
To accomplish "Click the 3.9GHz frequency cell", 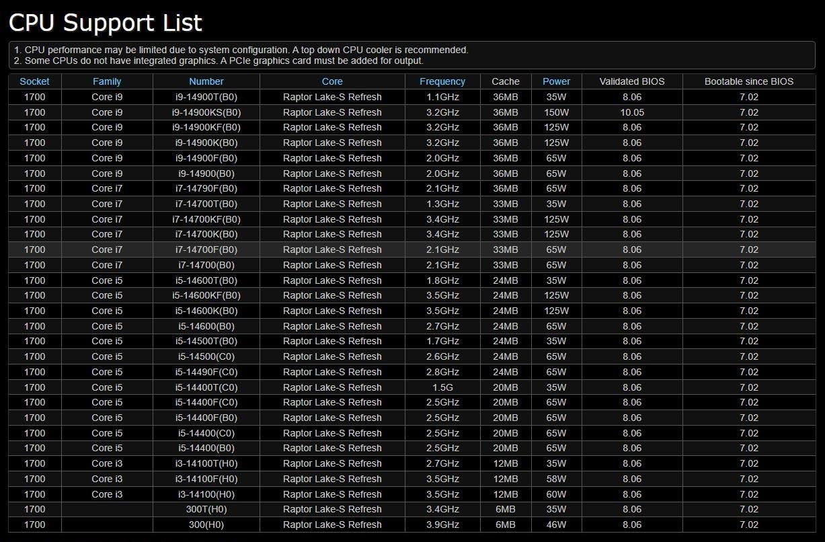I will [x=442, y=525].
